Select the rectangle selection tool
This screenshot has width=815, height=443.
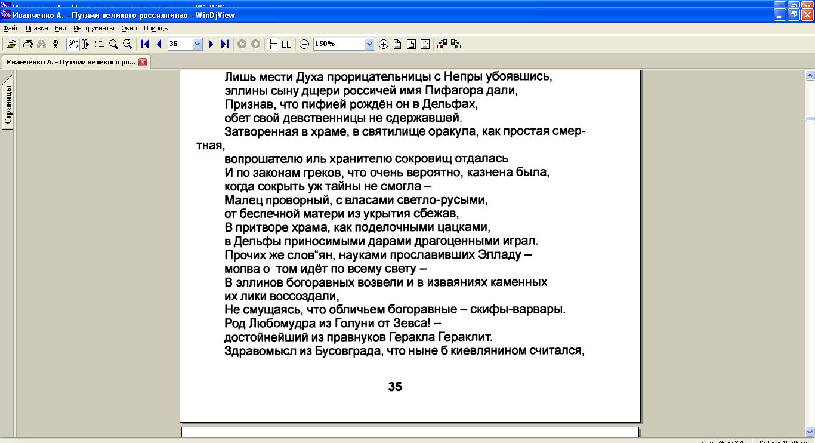point(100,44)
